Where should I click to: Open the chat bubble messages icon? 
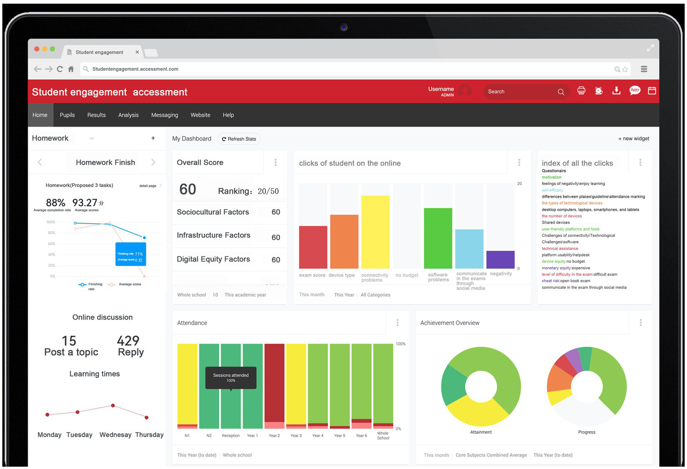(x=635, y=91)
